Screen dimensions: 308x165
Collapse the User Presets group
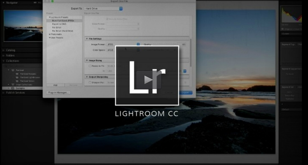50,38
